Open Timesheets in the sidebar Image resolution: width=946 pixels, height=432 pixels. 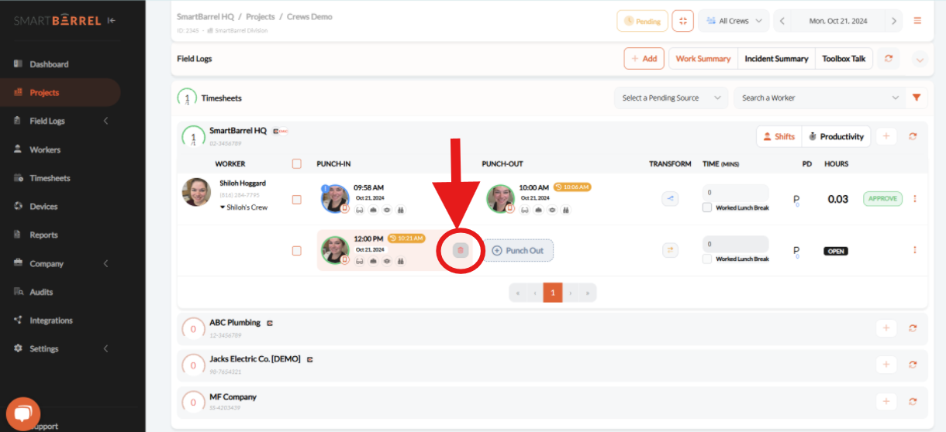click(50, 178)
